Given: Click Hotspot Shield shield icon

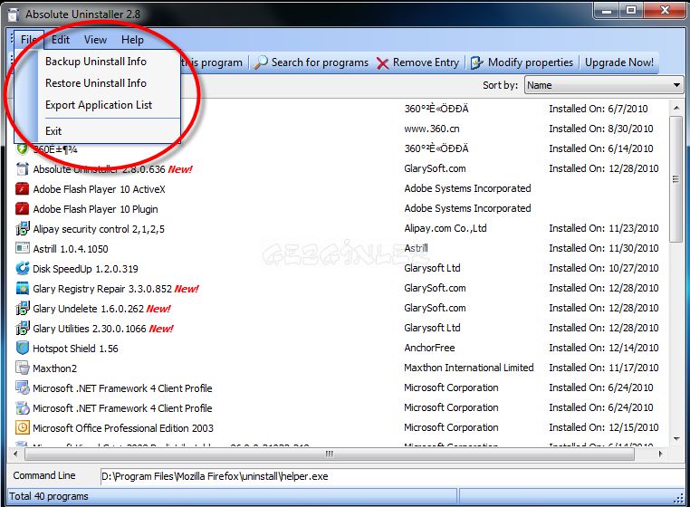Looking at the screenshot, I should (x=22, y=349).
